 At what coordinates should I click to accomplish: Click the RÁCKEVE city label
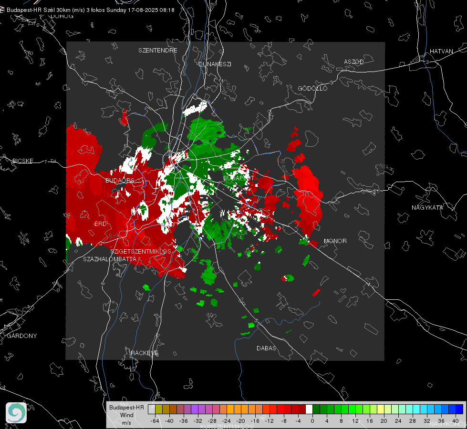pos(145,353)
